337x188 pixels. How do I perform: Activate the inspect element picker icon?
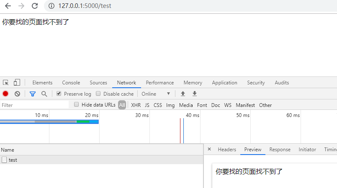click(5, 83)
